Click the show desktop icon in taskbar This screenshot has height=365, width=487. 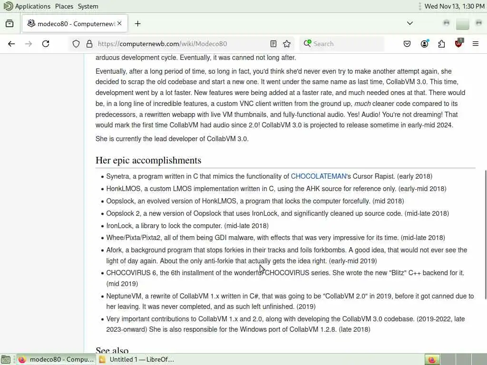(x=6, y=360)
